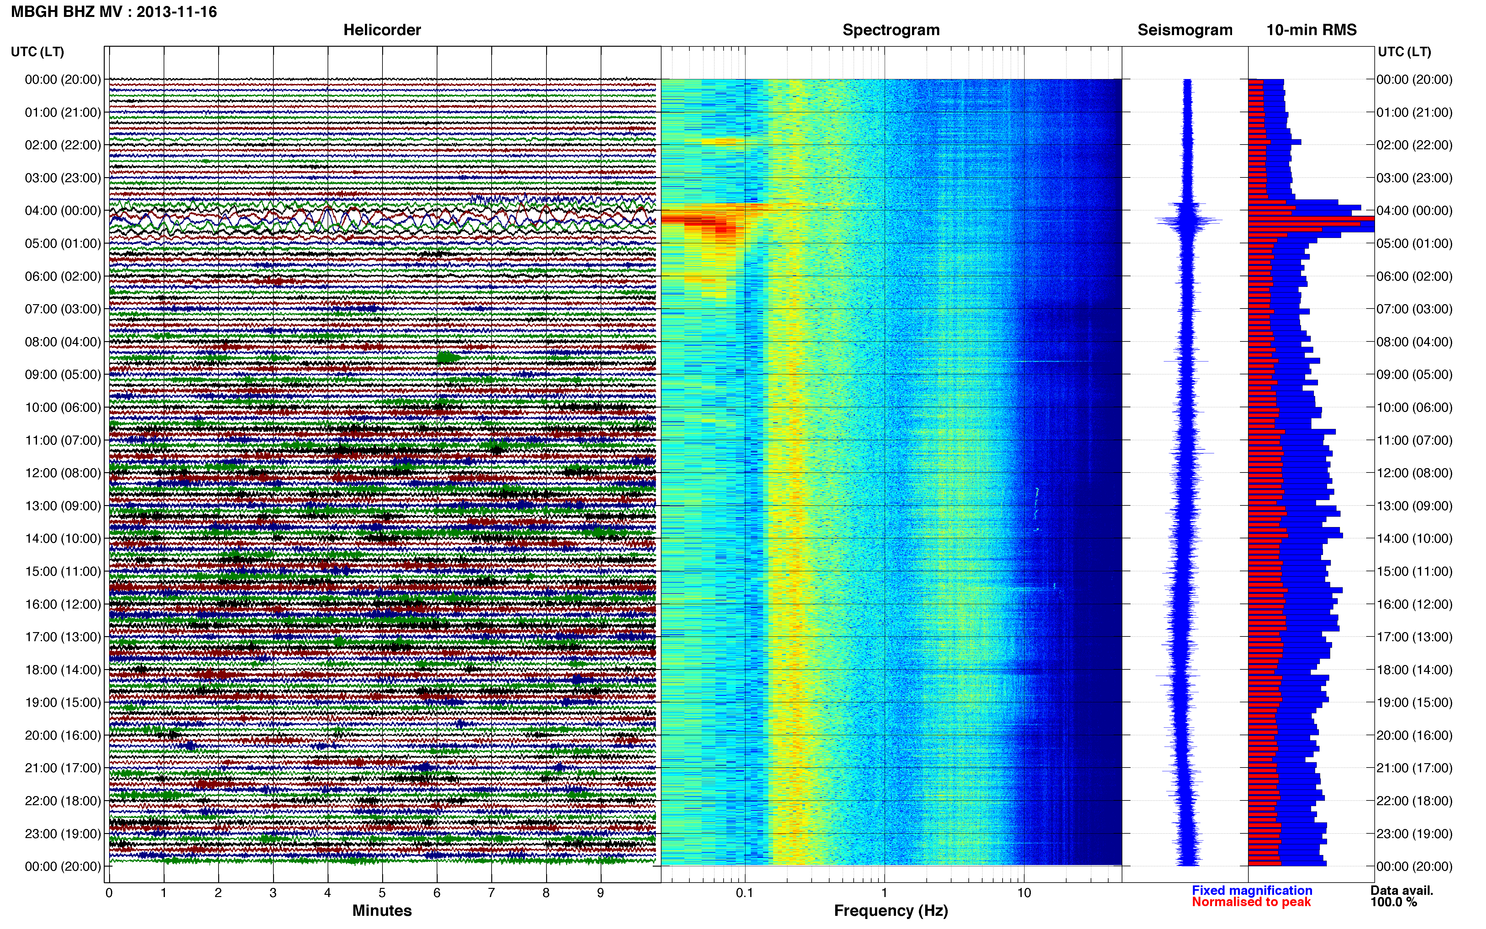Click '16:00 (12:00)' beside the RMS panel
This screenshot has width=1486, height=929.
1414,604
